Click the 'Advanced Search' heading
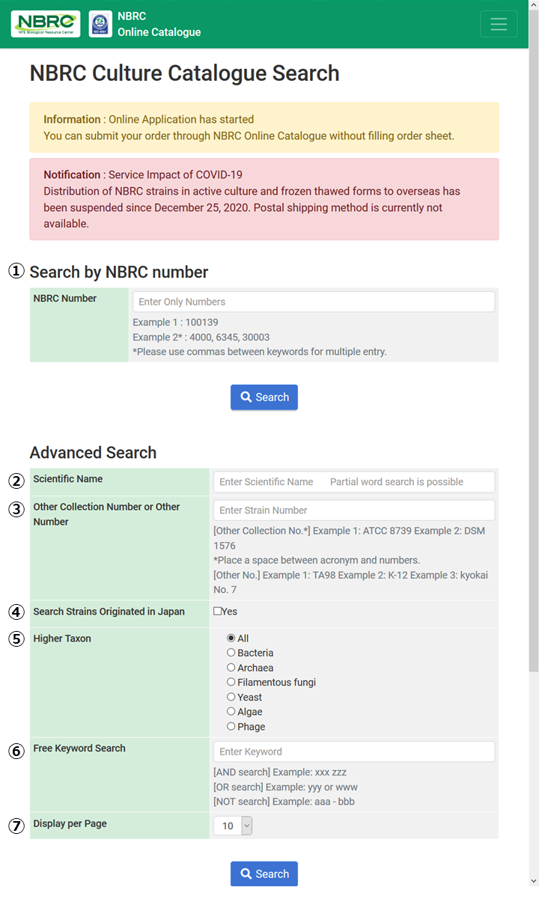539x899 pixels. pyautogui.click(x=93, y=453)
